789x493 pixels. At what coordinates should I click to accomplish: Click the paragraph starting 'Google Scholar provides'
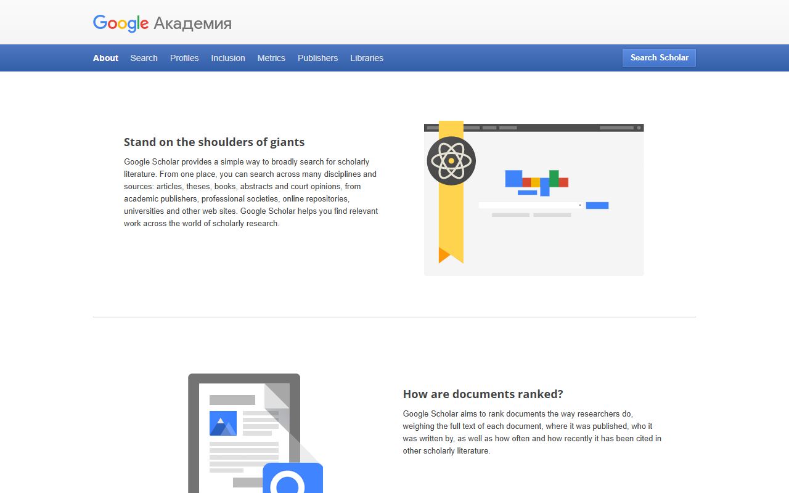(x=251, y=192)
